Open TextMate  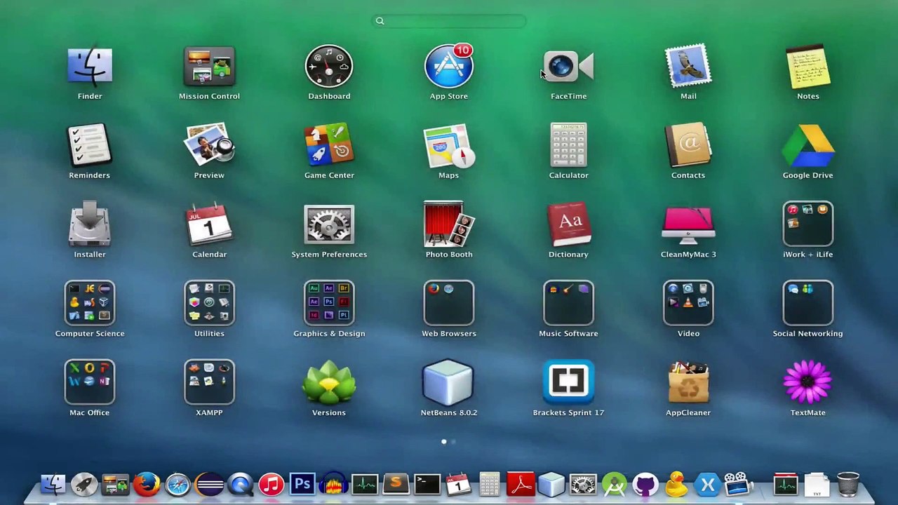pyautogui.click(x=808, y=382)
